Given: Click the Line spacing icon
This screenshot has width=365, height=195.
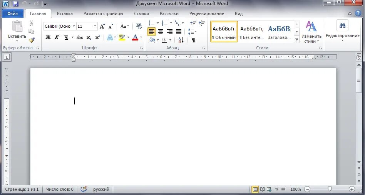Looking at the screenshot, I should (191, 31).
